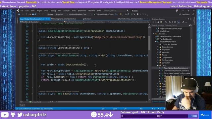Open the Help menu
212x119 pixels.
point(99,11)
